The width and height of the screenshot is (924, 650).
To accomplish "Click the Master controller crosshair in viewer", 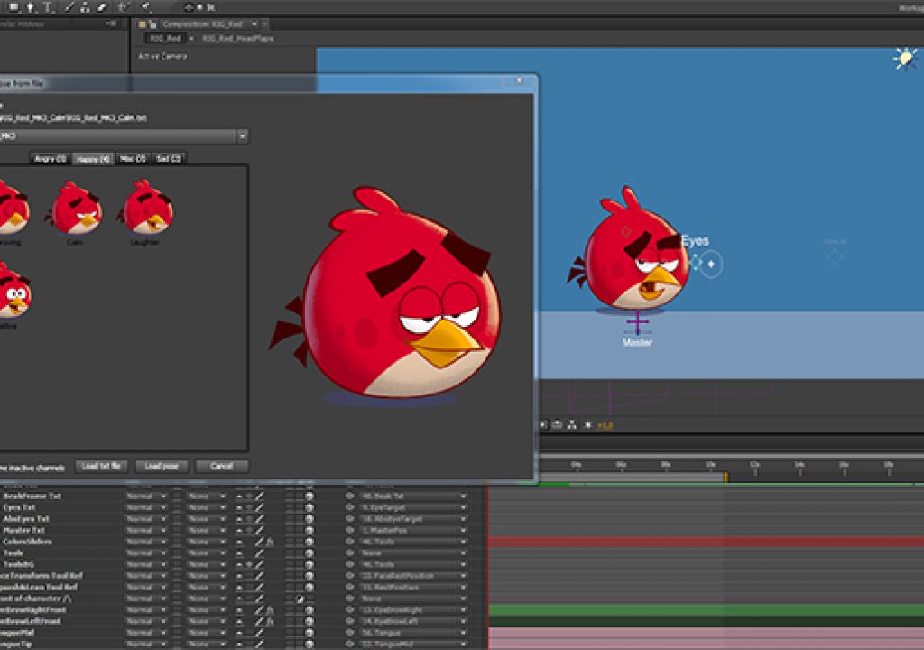I will [x=638, y=322].
